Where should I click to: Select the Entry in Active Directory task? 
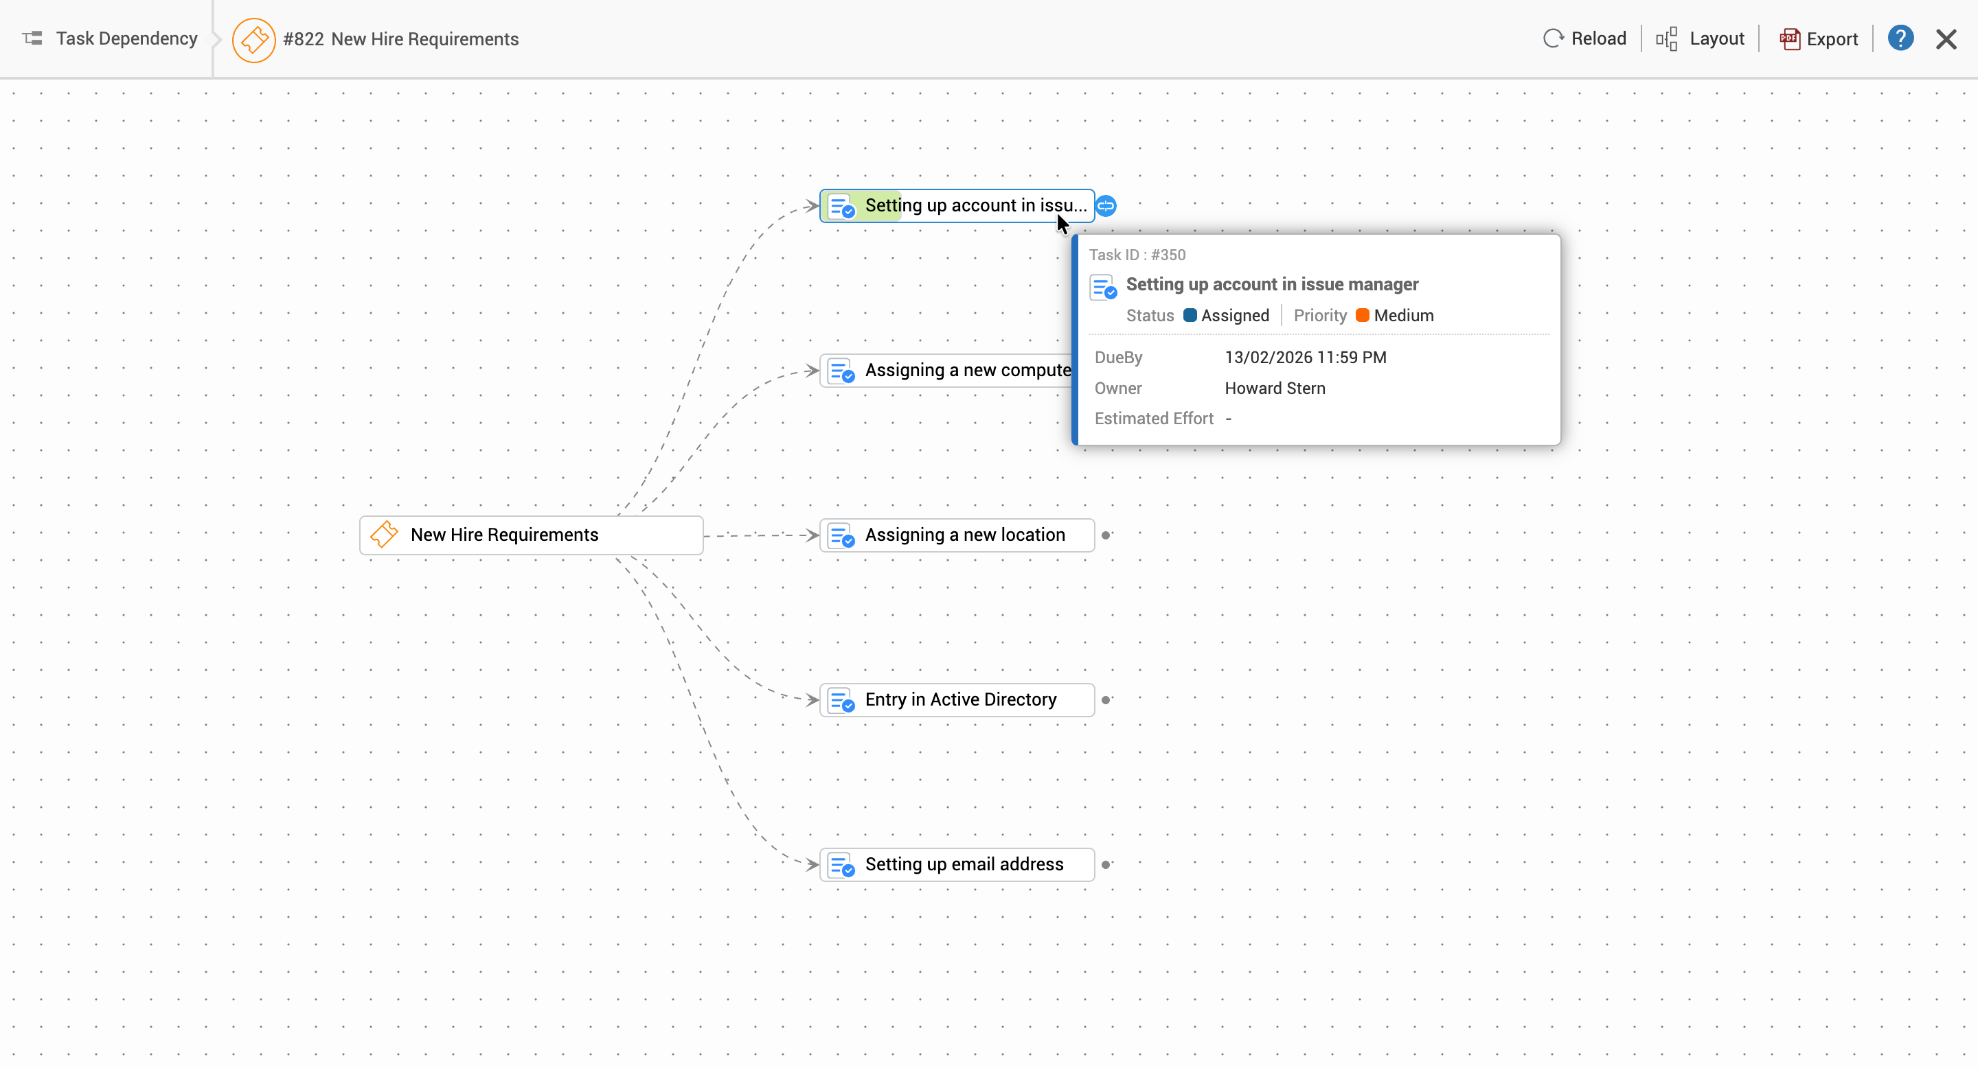tap(960, 699)
